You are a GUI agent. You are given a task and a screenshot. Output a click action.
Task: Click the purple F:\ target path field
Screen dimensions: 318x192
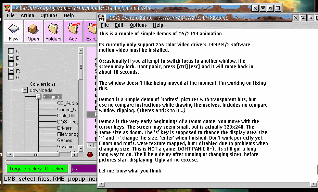(84, 169)
